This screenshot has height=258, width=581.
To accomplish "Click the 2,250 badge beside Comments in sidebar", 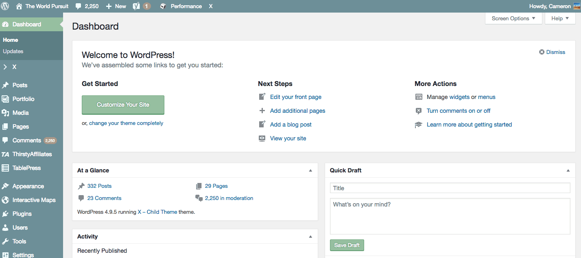I will (50, 141).
